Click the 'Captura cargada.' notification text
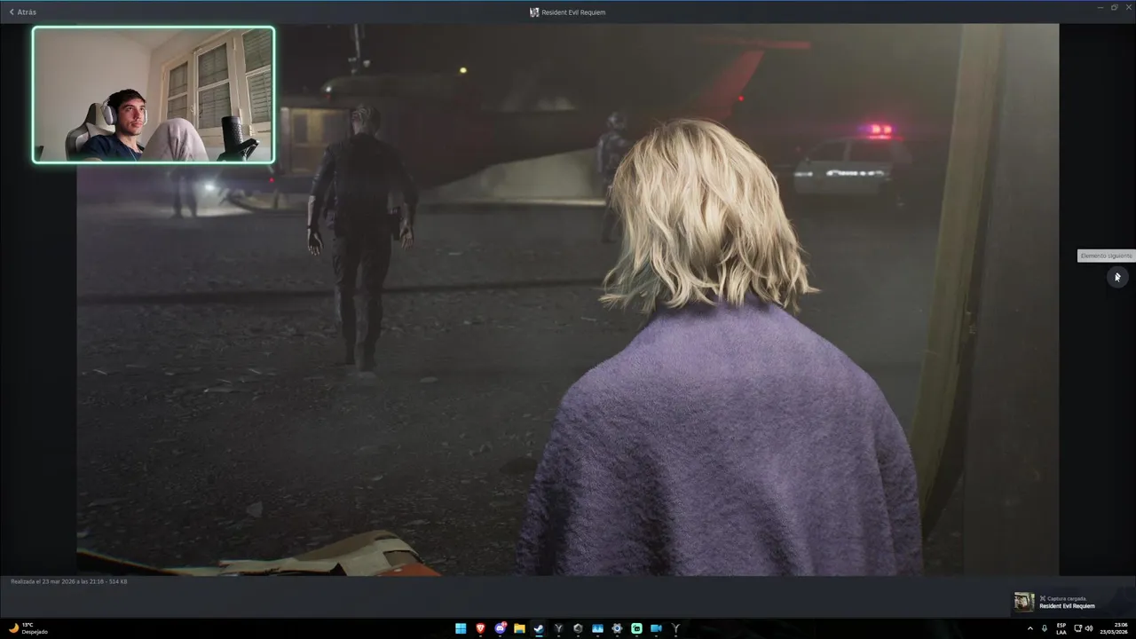 click(x=1066, y=598)
